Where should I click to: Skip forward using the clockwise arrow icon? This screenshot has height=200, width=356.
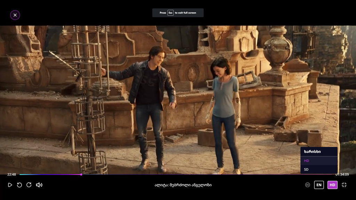29,185
